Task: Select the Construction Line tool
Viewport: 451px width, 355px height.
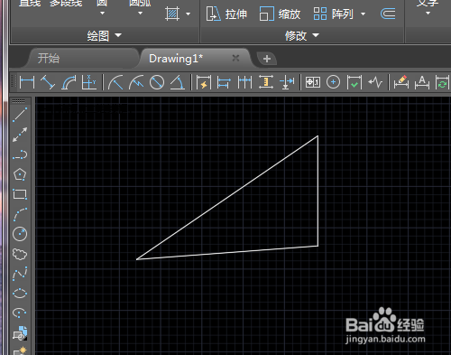Action: tap(20, 135)
